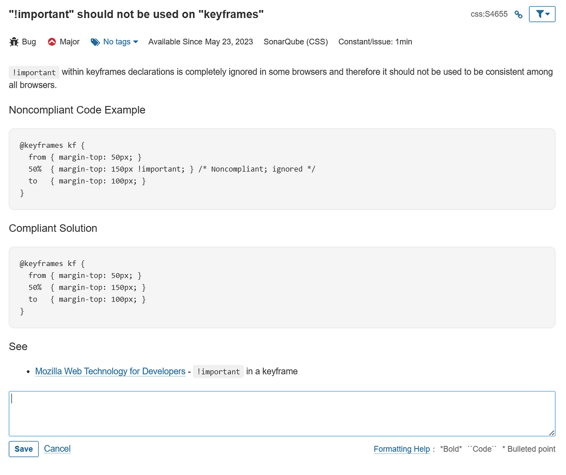The width and height of the screenshot is (566, 475).
Task: Open the funnel filter dropdown button
Action: coord(542,14)
